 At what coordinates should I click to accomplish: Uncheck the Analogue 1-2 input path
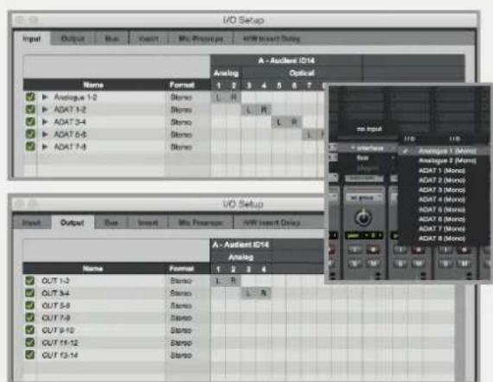tap(30, 97)
